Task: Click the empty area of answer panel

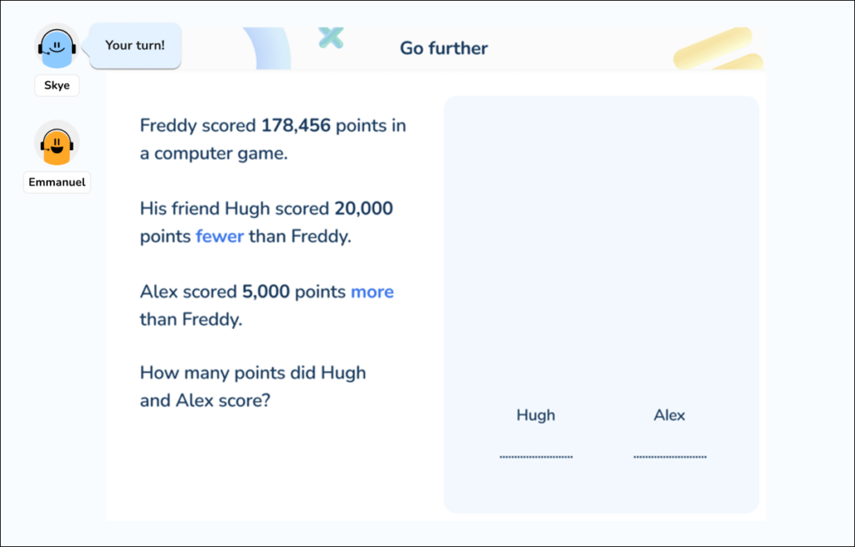Action: click(x=601, y=251)
